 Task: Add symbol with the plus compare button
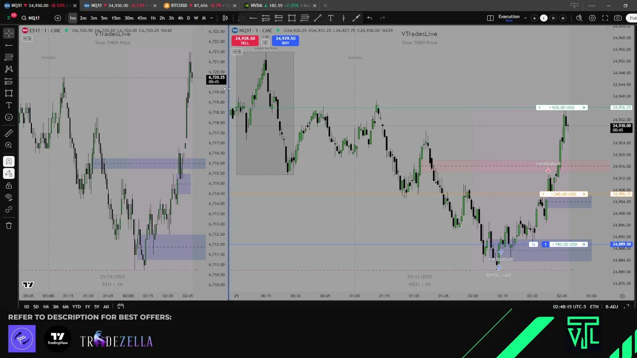(x=58, y=18)
